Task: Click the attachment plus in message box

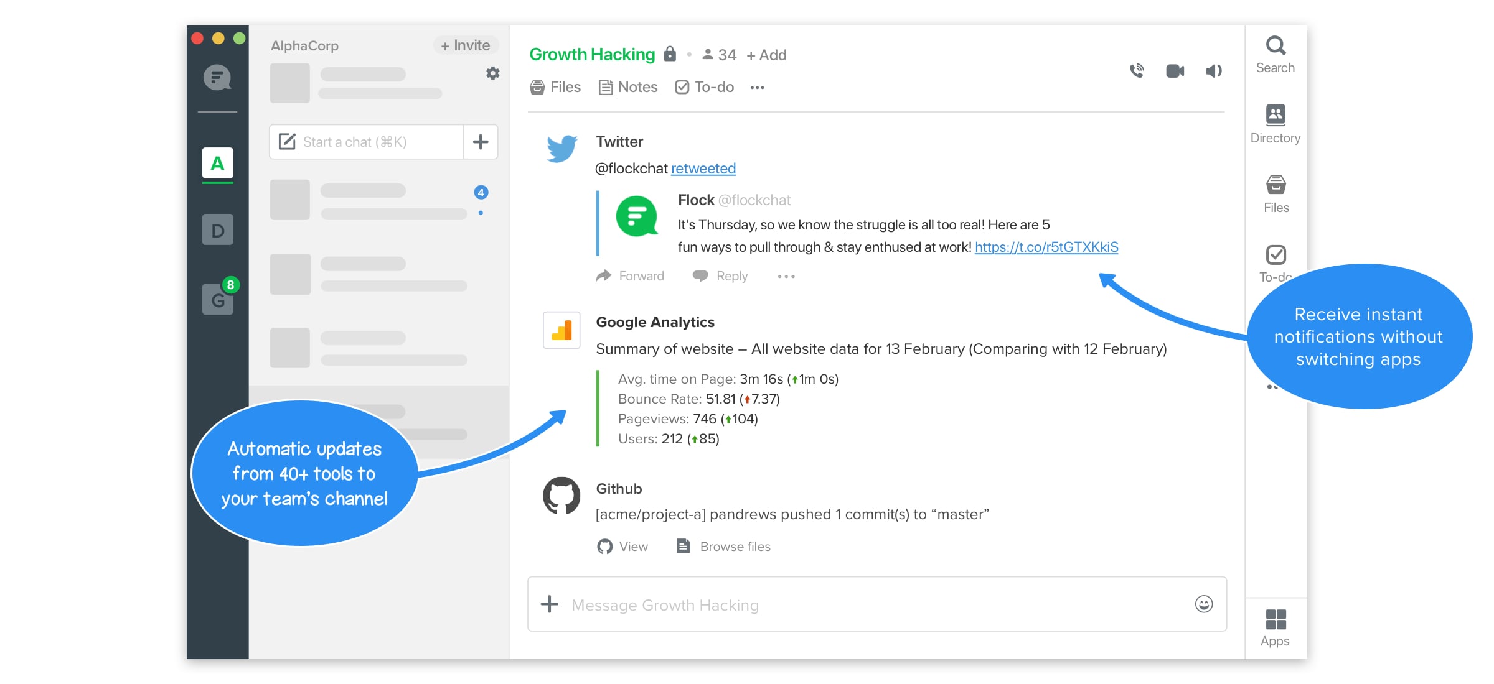Action: click(549, 604)
